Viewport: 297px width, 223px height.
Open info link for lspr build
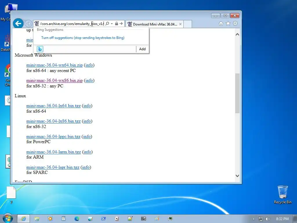[x=86, y=167]
